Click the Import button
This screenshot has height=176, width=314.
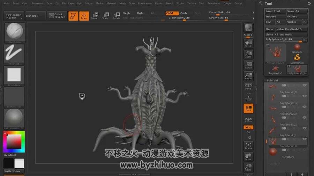[x=275, y=17]
